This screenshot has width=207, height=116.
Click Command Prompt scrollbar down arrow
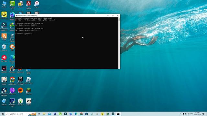point(119,68)
